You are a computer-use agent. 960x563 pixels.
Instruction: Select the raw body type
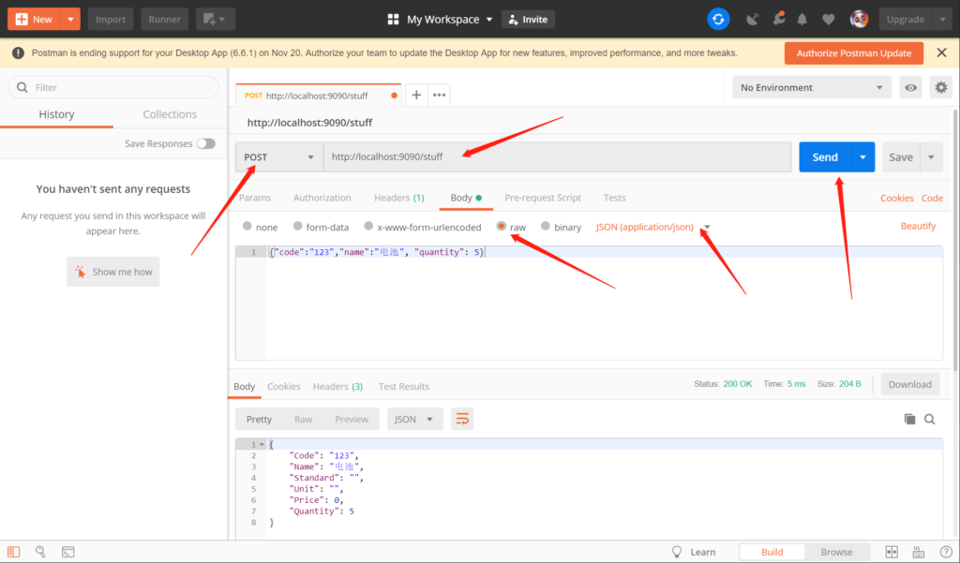(502, 227)
